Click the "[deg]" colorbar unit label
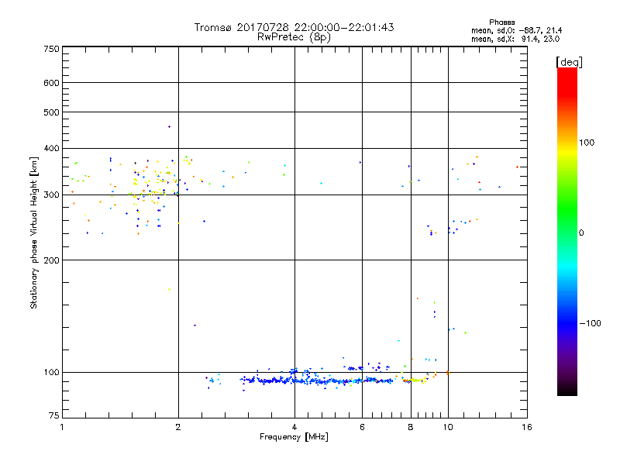 pyautogui.click(x=569, y=62)
